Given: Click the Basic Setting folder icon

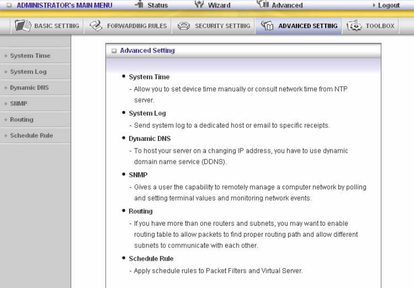Looking at the screenshot, I should (x=23, y=26).
